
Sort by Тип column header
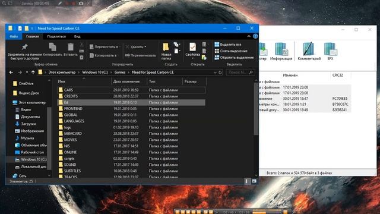pyautogui.click(x=164, y=81)
